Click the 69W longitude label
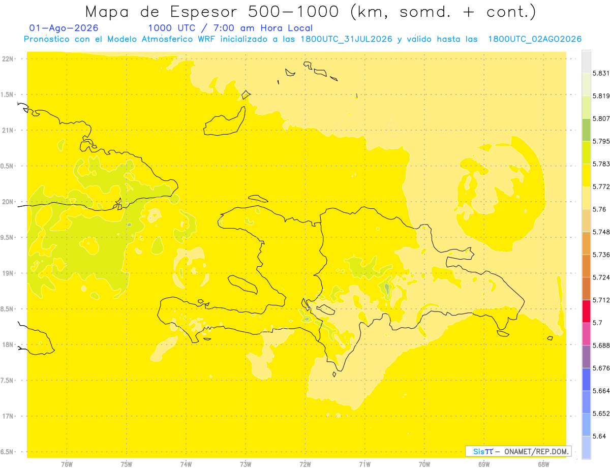610x471 pixels. click(x=484, y=464)
